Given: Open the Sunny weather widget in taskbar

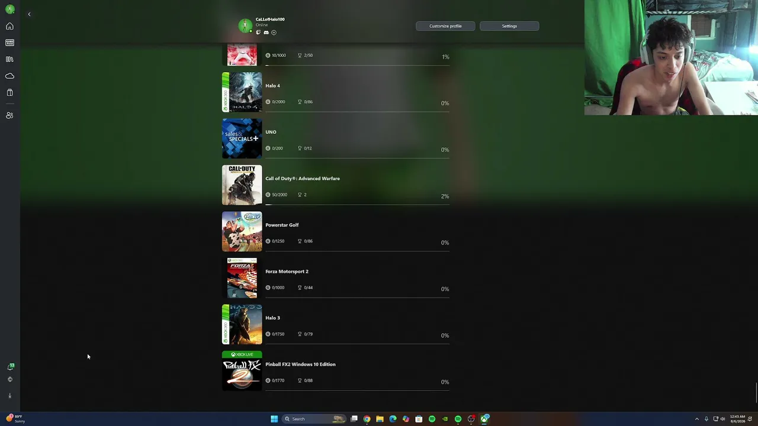Looking at the screenshot, I should coord(16,419).
